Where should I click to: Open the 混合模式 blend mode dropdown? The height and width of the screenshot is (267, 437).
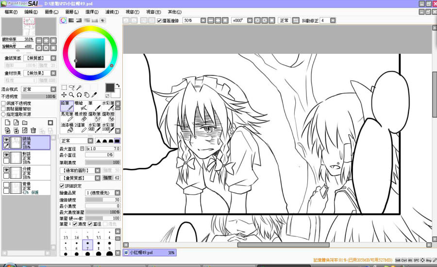[x=53, y=89]
